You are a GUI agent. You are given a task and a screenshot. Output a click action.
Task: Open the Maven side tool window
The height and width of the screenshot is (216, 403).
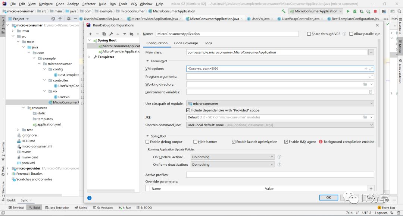click(400, 46)
